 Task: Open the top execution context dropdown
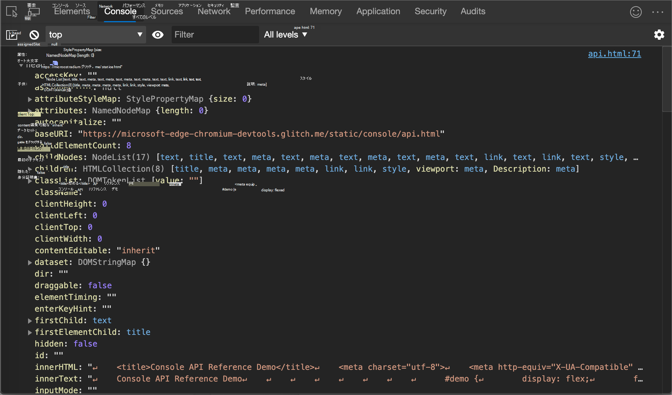[95, 35]
